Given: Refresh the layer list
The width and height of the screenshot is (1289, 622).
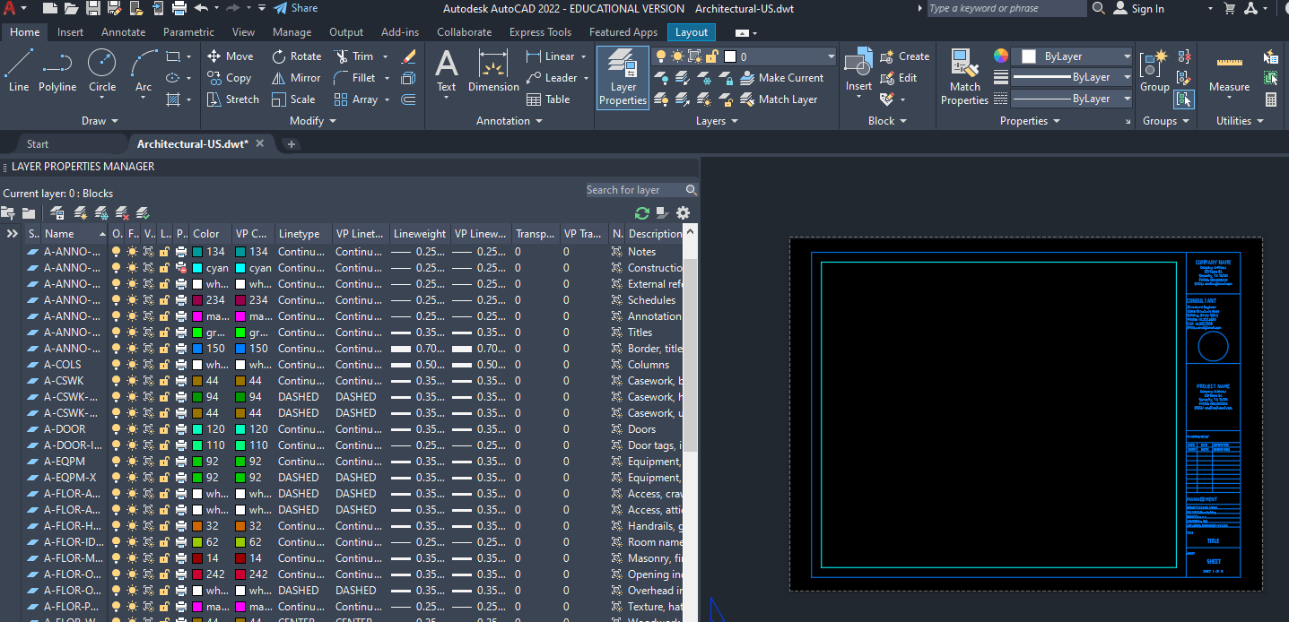Looking at the screenshot, I should 640,213.
